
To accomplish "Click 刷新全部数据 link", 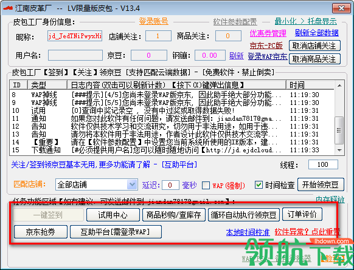I will (316, 33).
